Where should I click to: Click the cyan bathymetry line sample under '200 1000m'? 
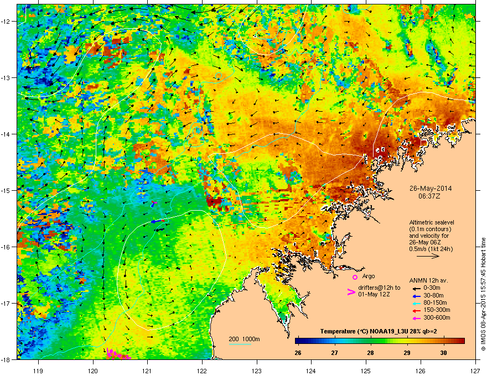(x=240, y=344)
